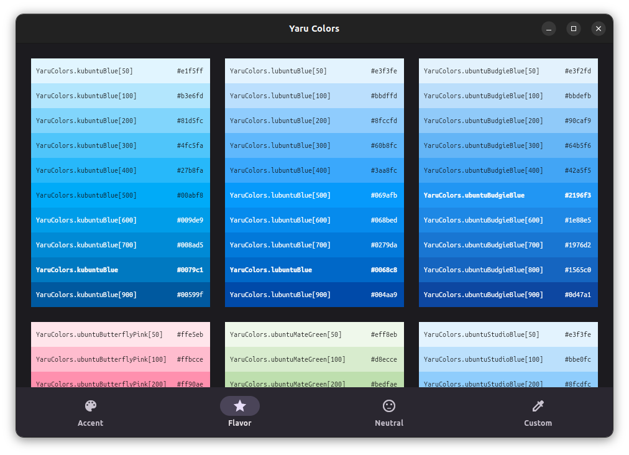Screen dimensions: 629x455
Task: Select the ubuntuMateGreen[100] swatch
Action: [x=314, y=359]
